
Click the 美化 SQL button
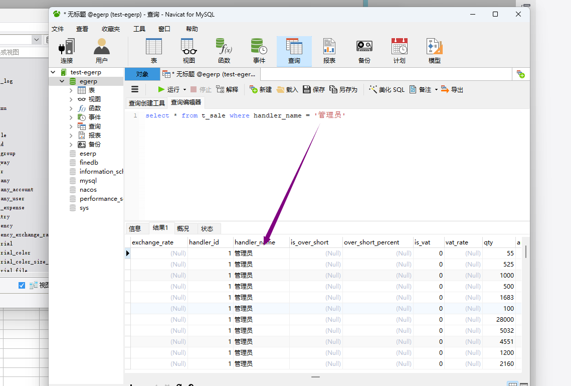coord(387,90)
